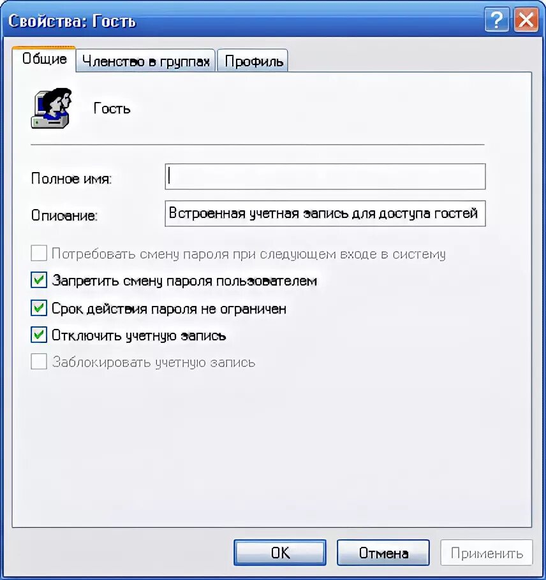
Task: Click the Полное имя label
Action: (71, 178)
